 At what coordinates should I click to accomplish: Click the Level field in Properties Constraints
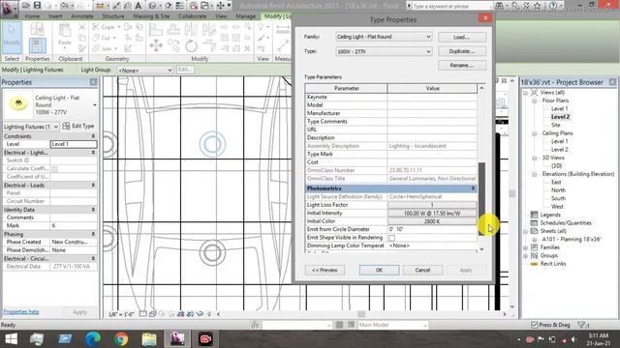(74, 144)
